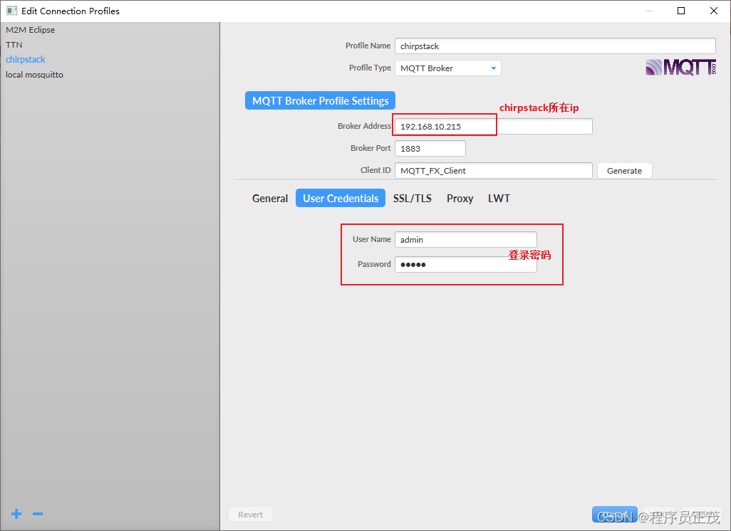Image resolution: width=731 pixels, height=531 pixels.
Task: Click the Client ID field
Action: click(494, 171)
